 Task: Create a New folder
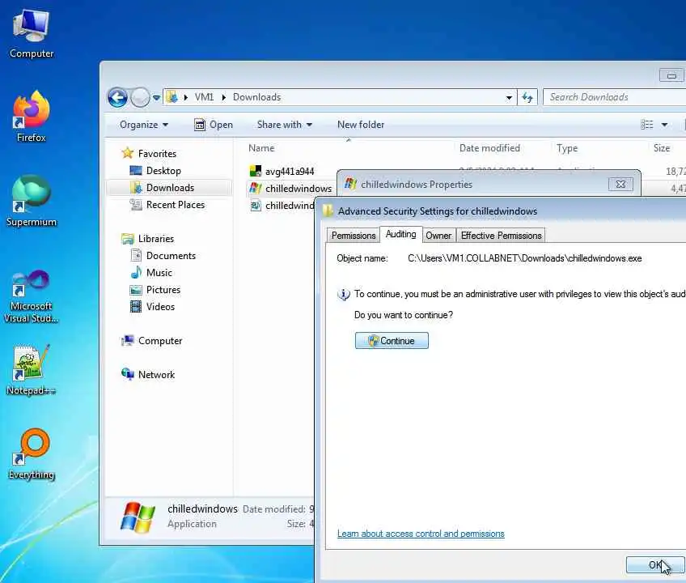point(361,125)
